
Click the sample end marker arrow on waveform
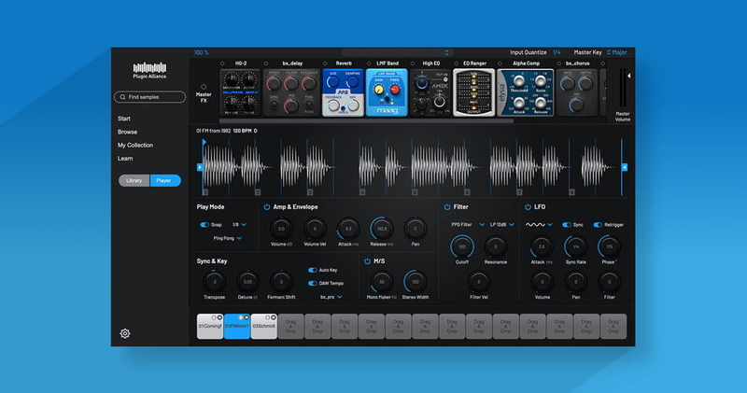(625, 167)
